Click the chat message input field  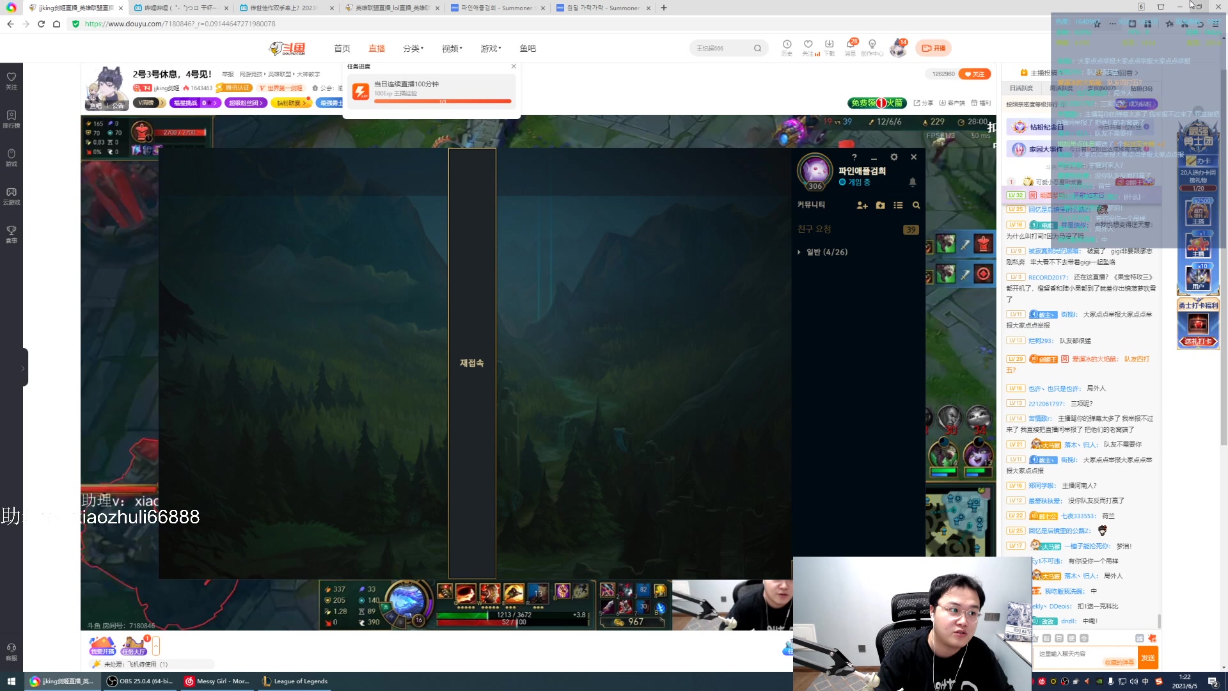point(1068,654)
